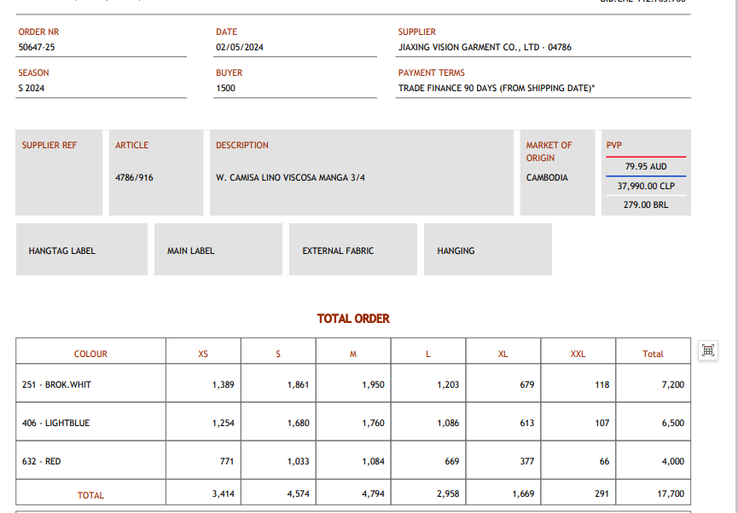Click the Colour column header

[90, 354]
